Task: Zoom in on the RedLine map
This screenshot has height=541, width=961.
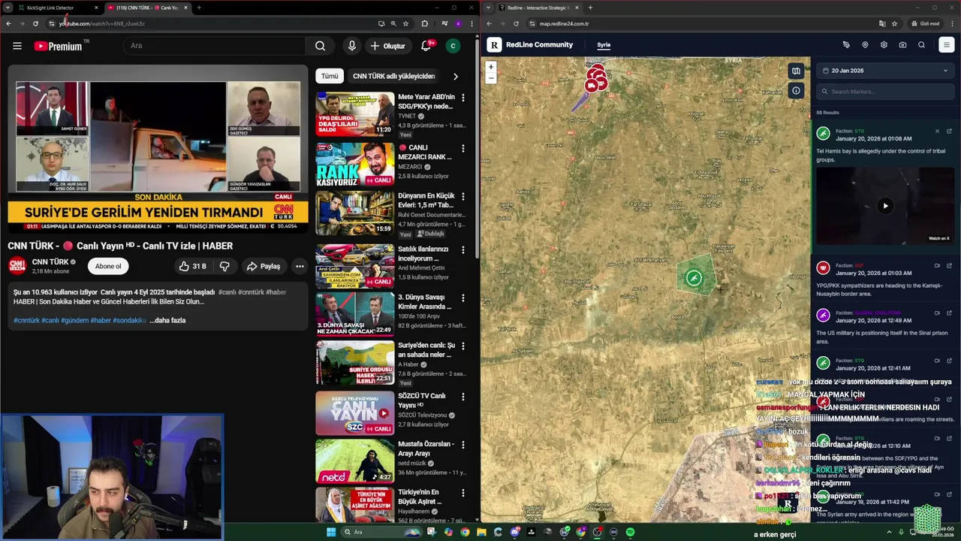Action: (491, 67)
